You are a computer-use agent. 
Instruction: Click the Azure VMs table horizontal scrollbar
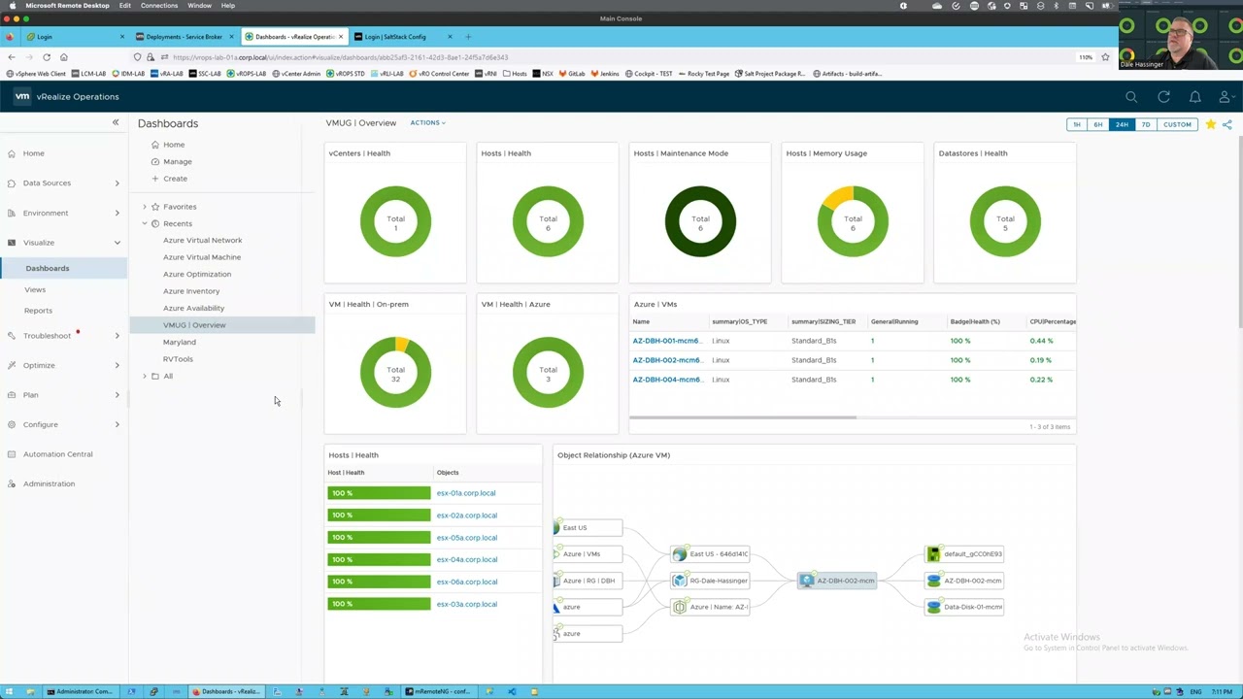[743, 417]
